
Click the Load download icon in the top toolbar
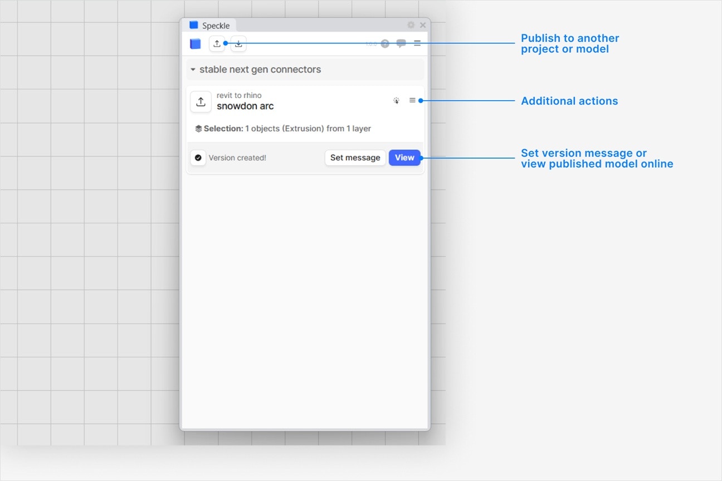pos(238,43)
